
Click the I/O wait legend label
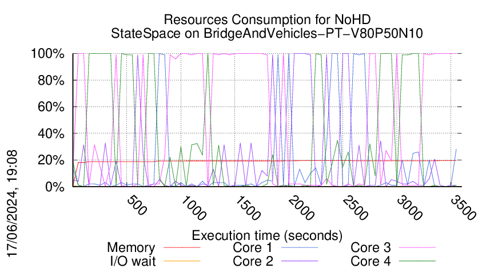click(133, 261)
